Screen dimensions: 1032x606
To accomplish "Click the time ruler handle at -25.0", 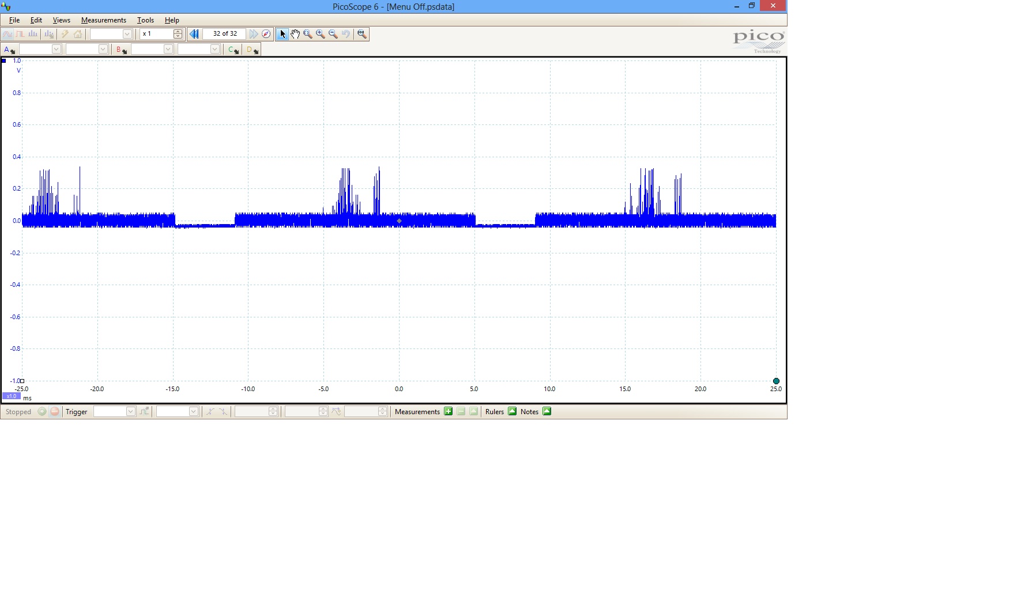I will (22, 381).
